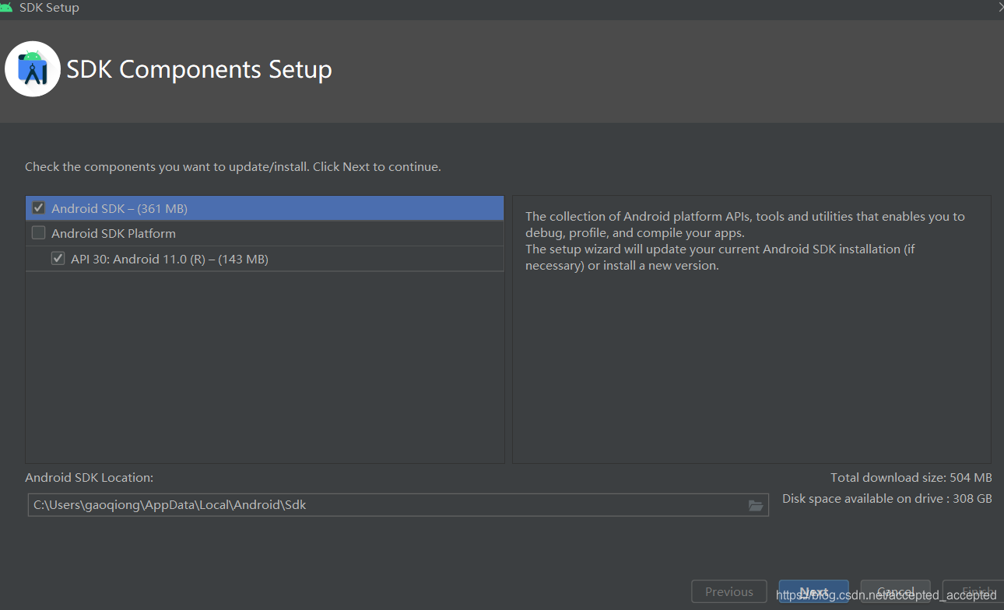Click the SDK Setup window title
Viewport: 1004px width, 610px height.
(x=49, y=8)
